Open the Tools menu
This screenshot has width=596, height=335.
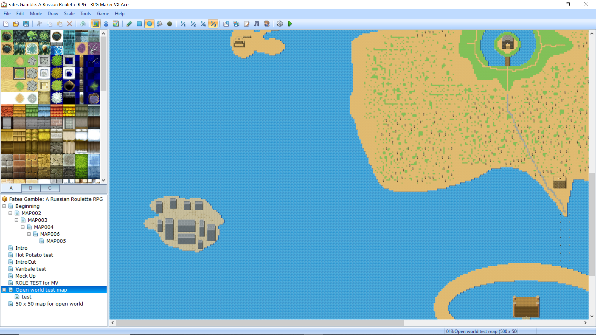[85, 14]
